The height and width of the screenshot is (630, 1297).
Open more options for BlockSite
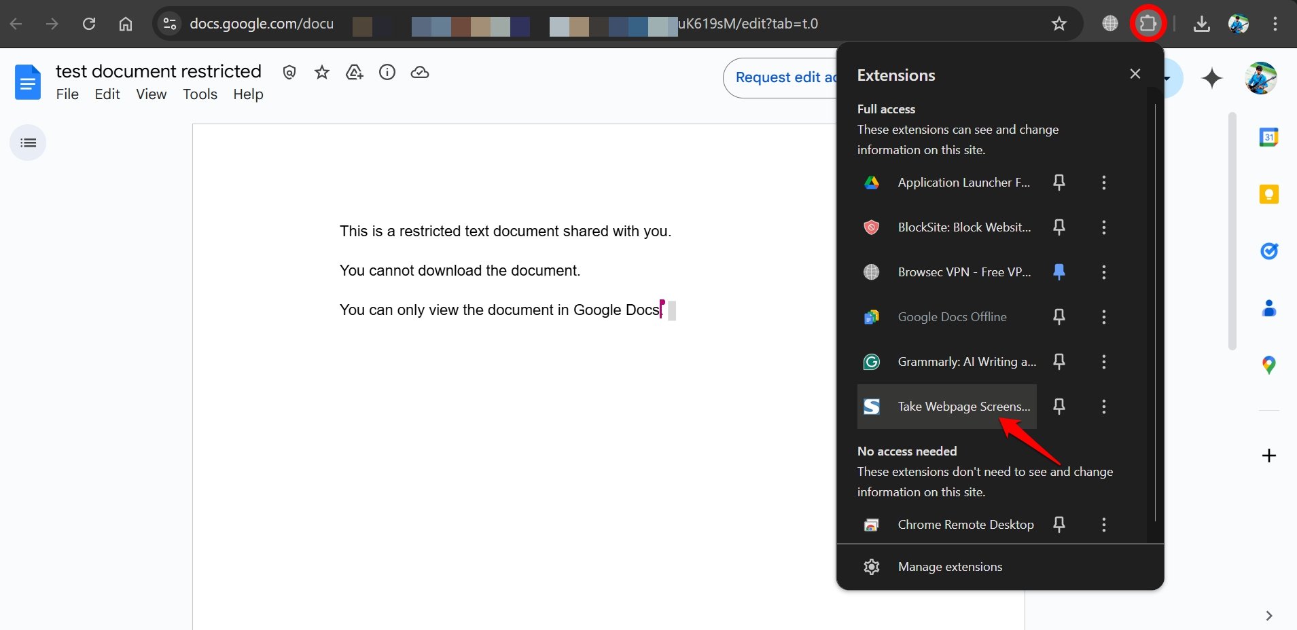click(x=1103, y=227)
